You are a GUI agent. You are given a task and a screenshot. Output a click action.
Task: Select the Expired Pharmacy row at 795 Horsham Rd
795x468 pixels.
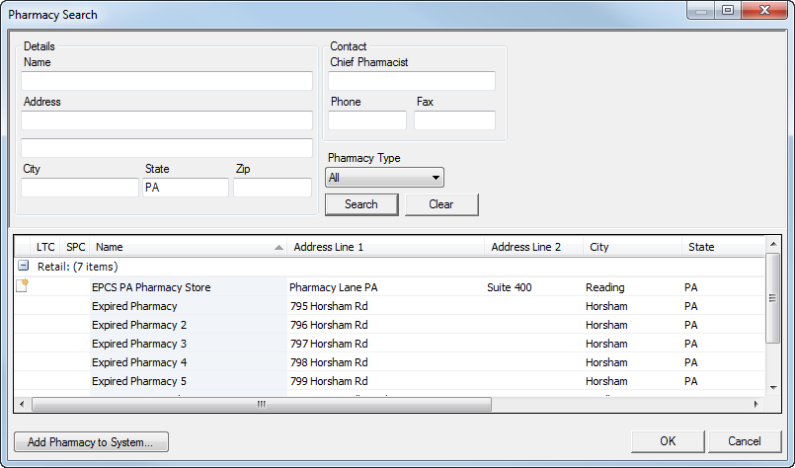point(389,306)
